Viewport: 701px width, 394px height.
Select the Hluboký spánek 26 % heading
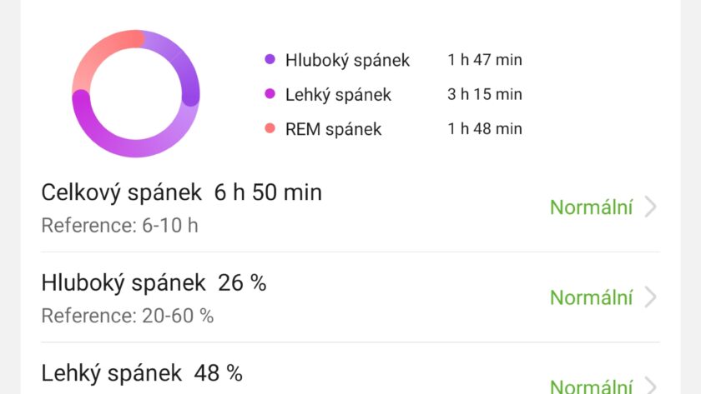point(154,283)
